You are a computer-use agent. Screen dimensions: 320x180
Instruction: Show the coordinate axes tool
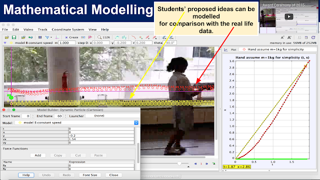(57, 37)
